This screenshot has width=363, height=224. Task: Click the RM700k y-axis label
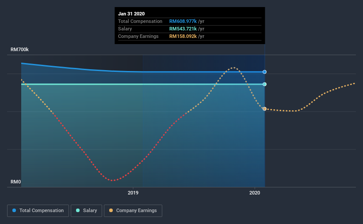click(20, 49)
